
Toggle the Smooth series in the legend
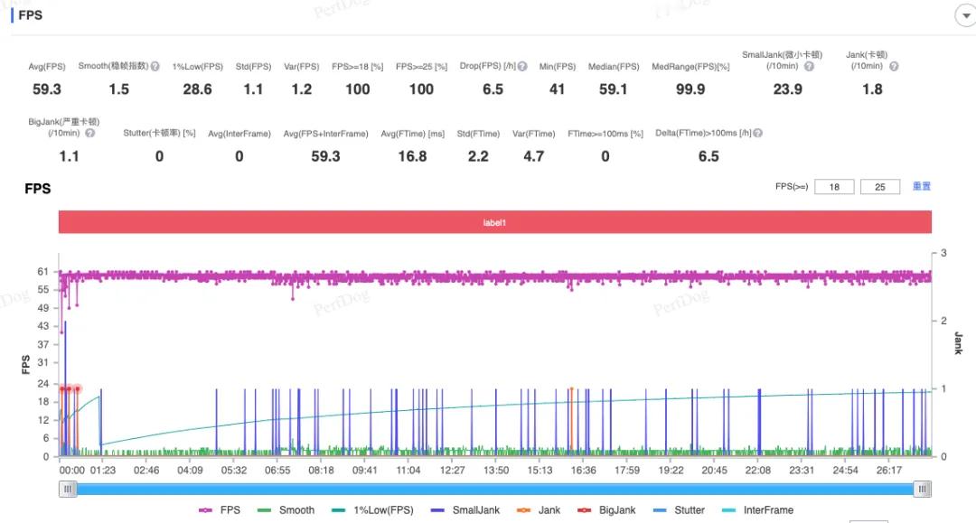tap(286, 510)
